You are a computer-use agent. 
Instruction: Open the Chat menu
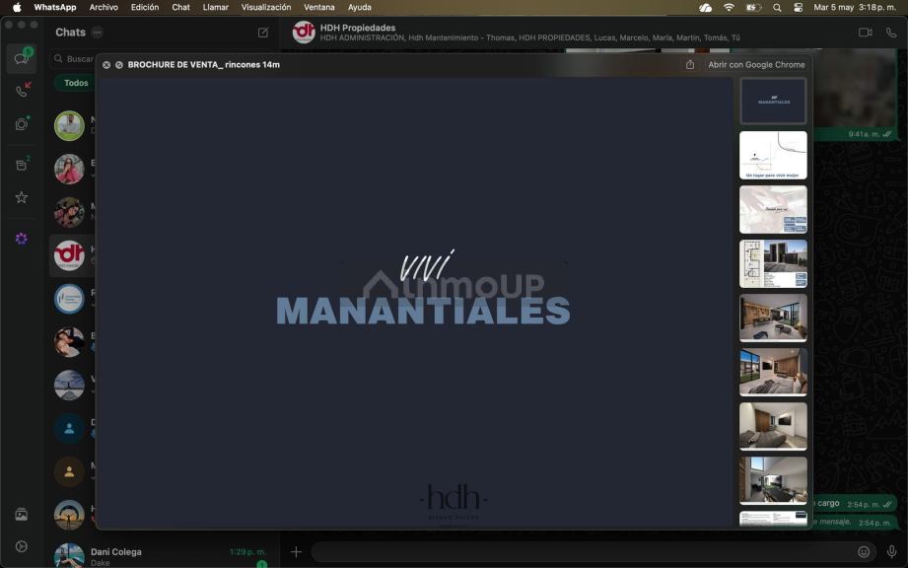(180, 8)
